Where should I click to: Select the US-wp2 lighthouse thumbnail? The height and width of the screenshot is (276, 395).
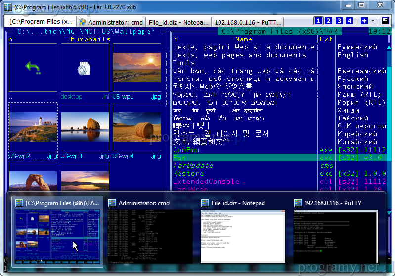33,127
